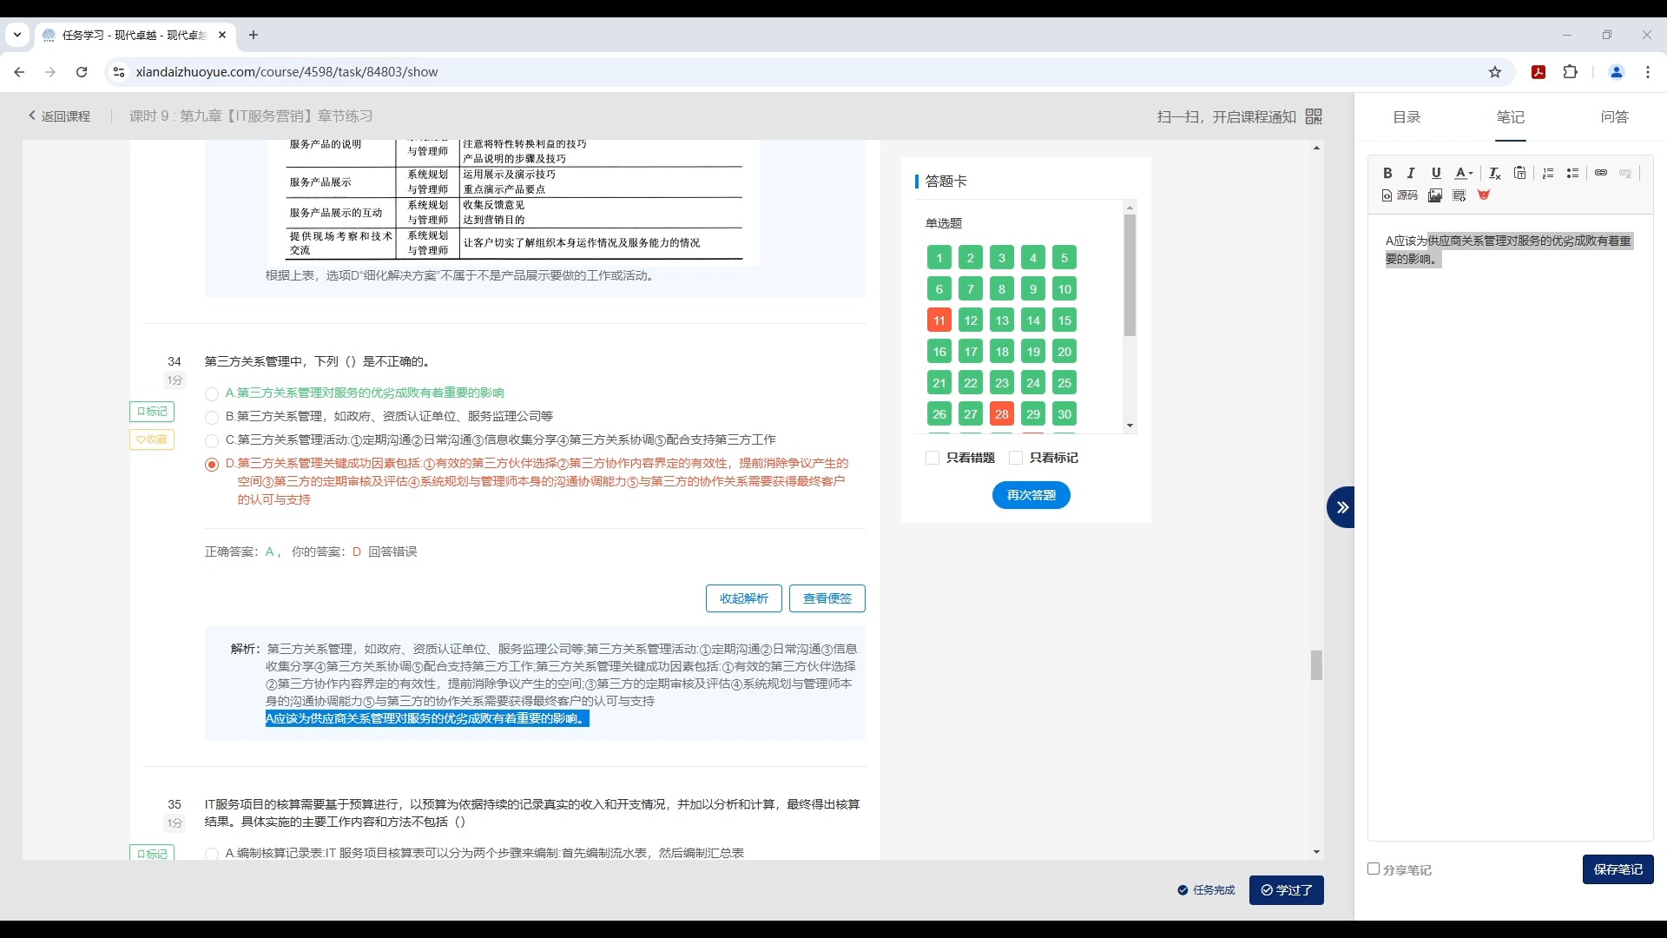Click the remove format icon
This screenshot has width=1667, height=938.
pos(1494,173)
